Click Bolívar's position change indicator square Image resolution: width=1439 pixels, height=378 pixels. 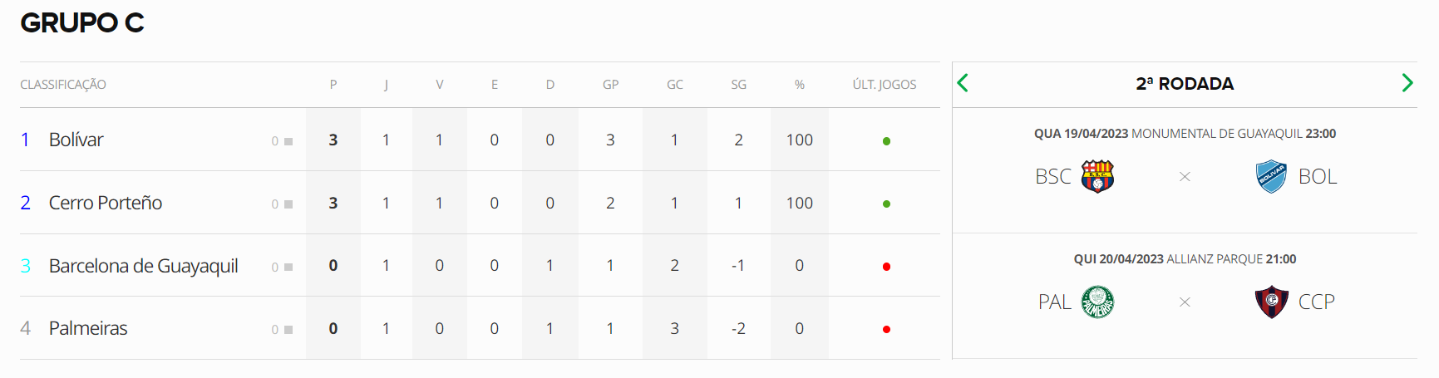pyautogui.click(x=288, y=141)
